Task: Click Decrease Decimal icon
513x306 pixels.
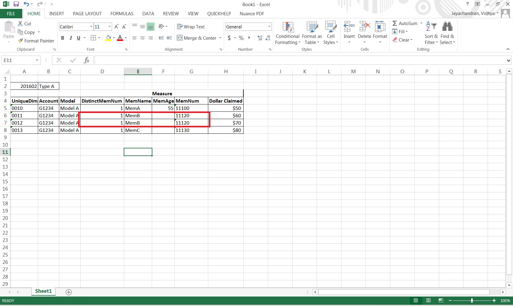Action: [x=268, y=38]
